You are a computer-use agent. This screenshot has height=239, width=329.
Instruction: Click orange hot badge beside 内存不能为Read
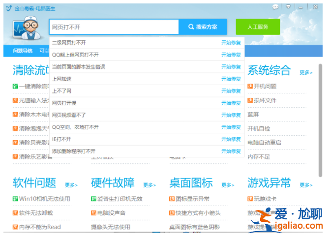click(x=15, y=227)
